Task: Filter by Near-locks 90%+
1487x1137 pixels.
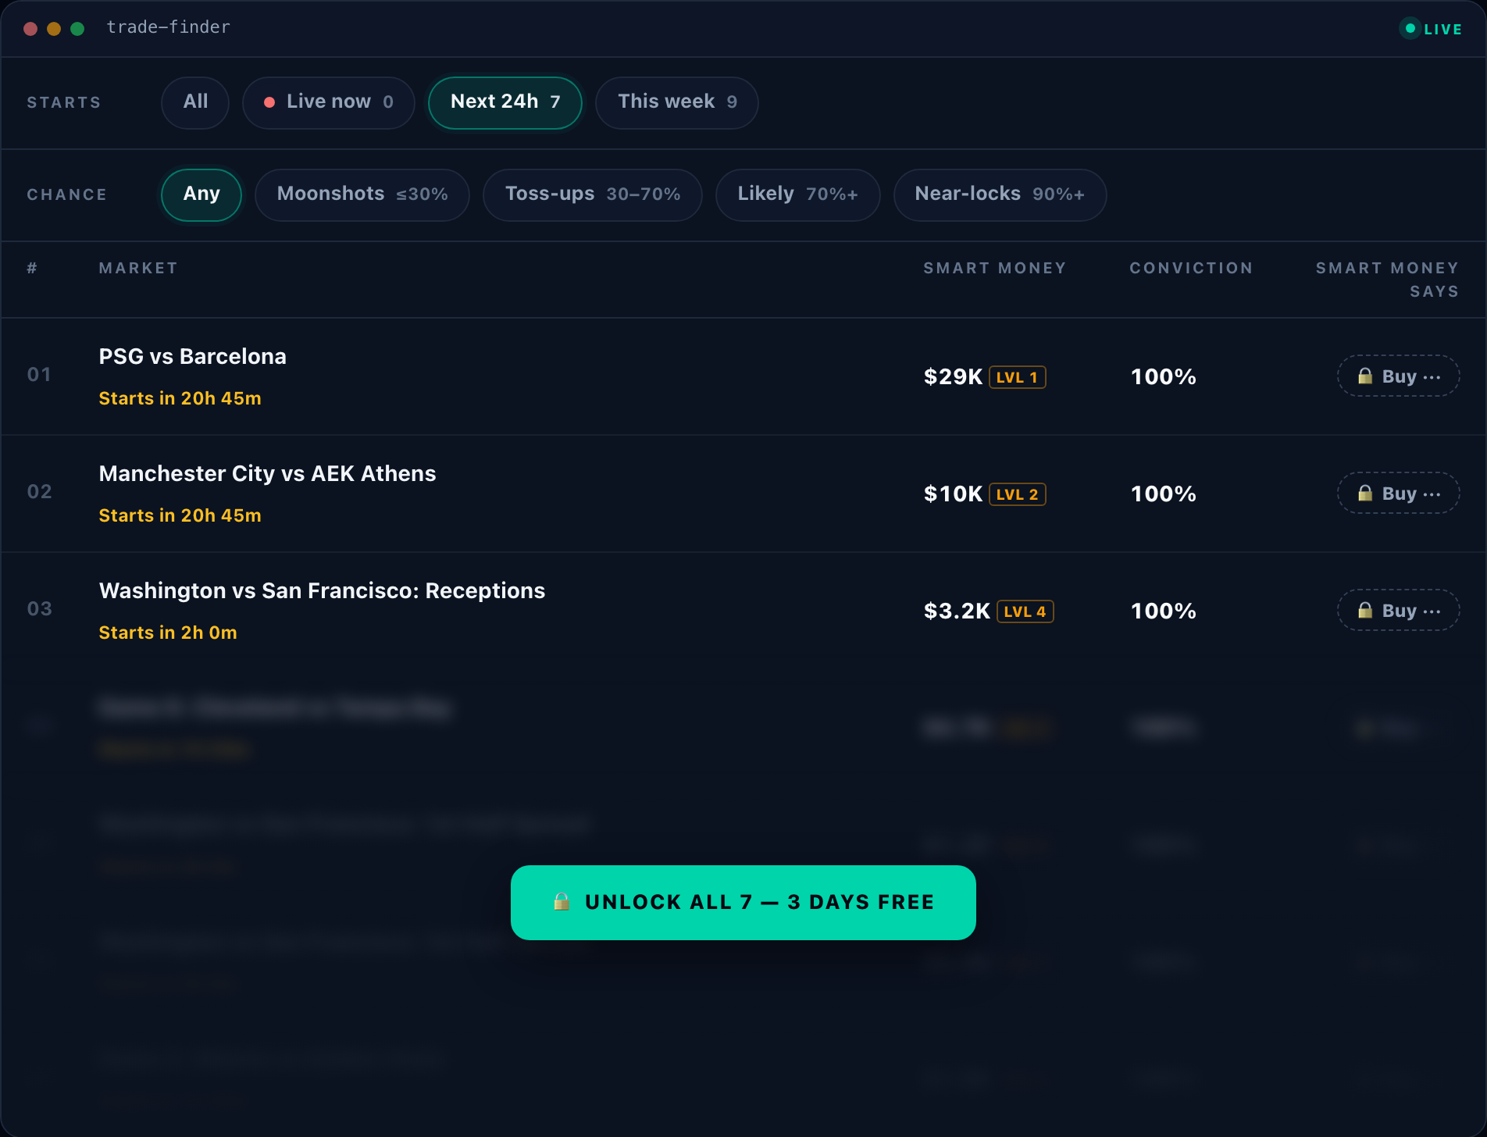Action: [x=1000, y=194]
